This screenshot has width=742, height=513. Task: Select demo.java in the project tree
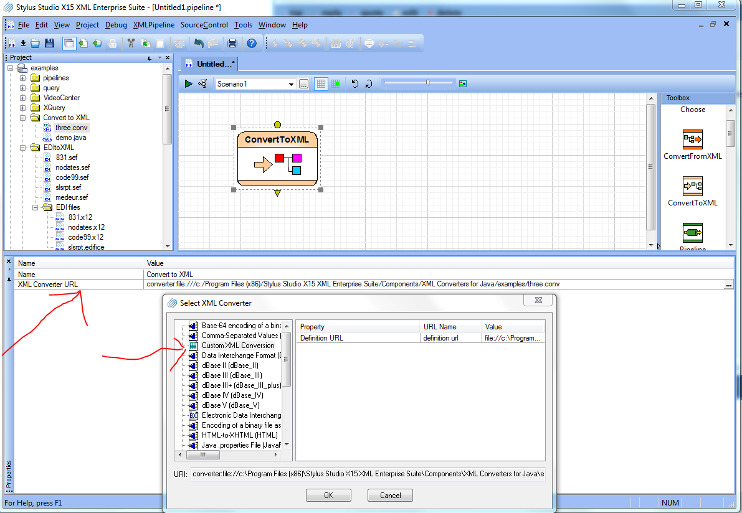pos(70,138)
